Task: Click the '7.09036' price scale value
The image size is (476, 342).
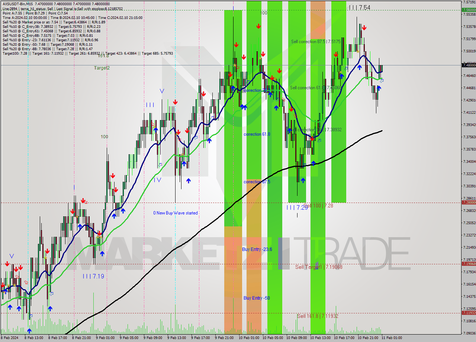Action: (x=469, y=333)
